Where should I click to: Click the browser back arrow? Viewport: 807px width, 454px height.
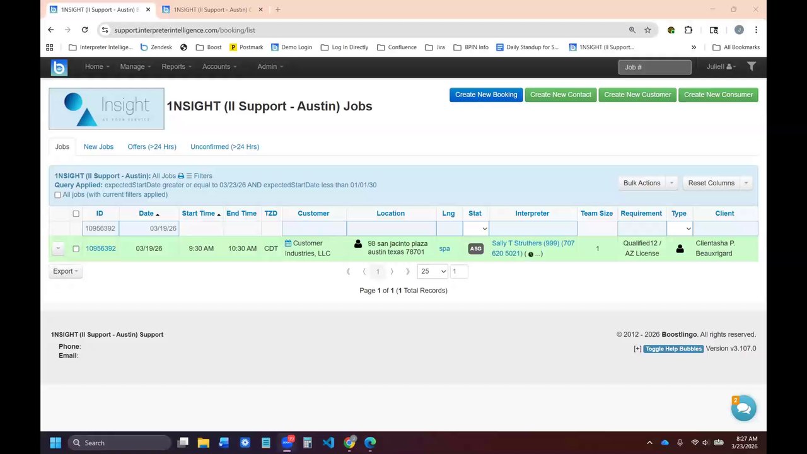point(51,30)
